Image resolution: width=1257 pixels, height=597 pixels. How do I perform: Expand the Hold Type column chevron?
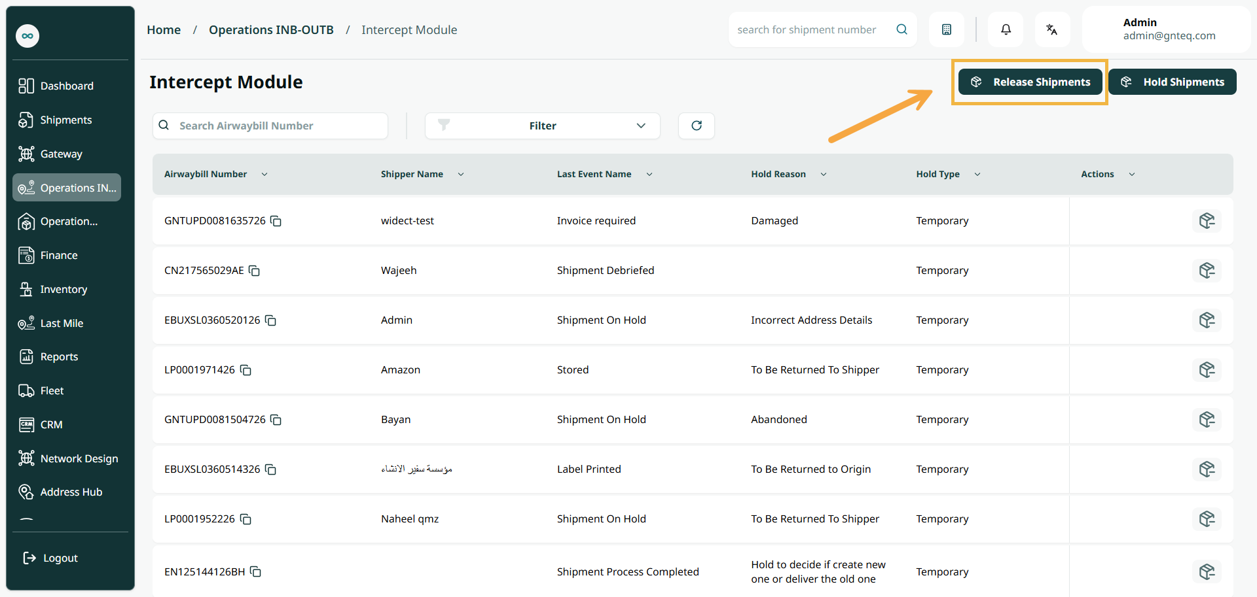977,175
